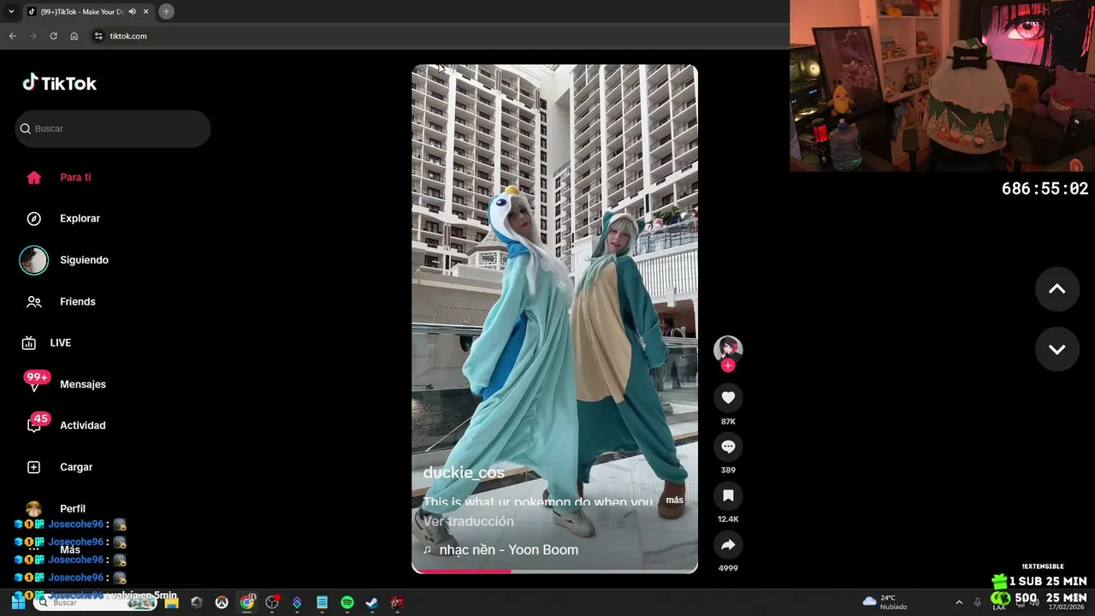Click the browser home button
The height and width of the screenshot is (616, 1095).
(x=74, y=36)
